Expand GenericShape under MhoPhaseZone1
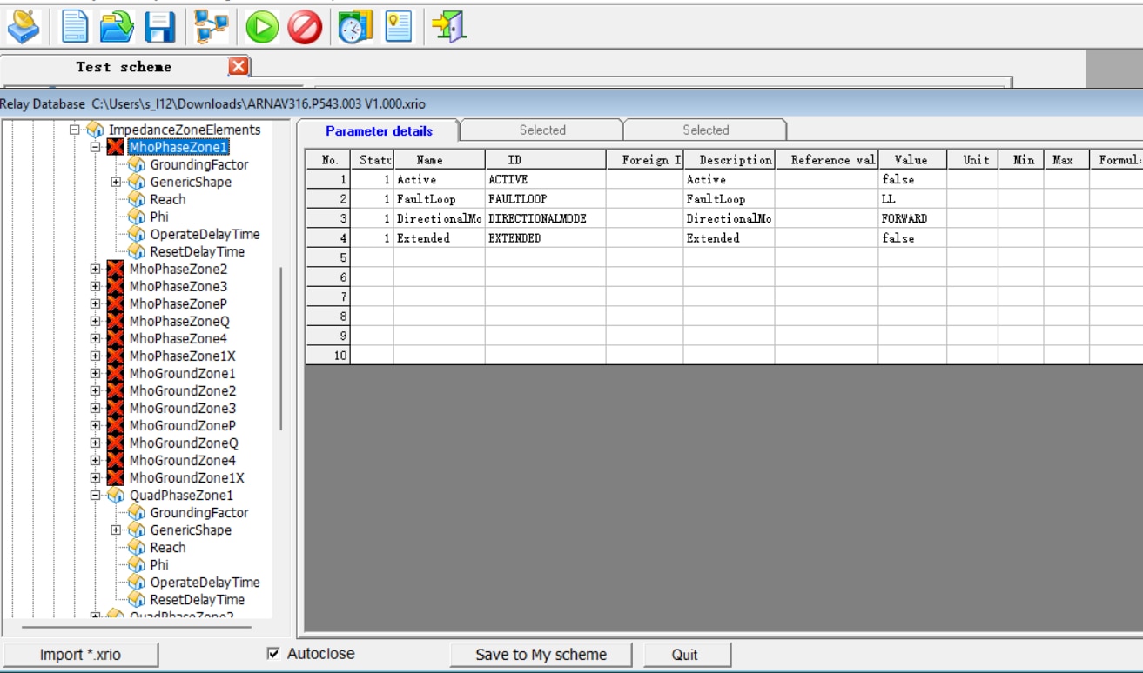 pos(116,182)
